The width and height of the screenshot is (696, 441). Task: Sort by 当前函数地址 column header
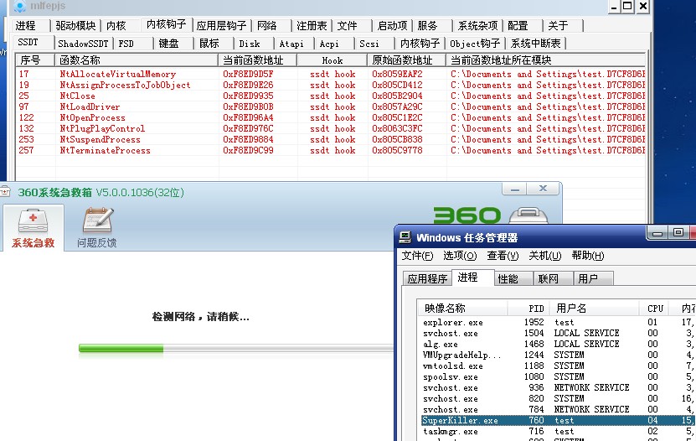point(257,60)
